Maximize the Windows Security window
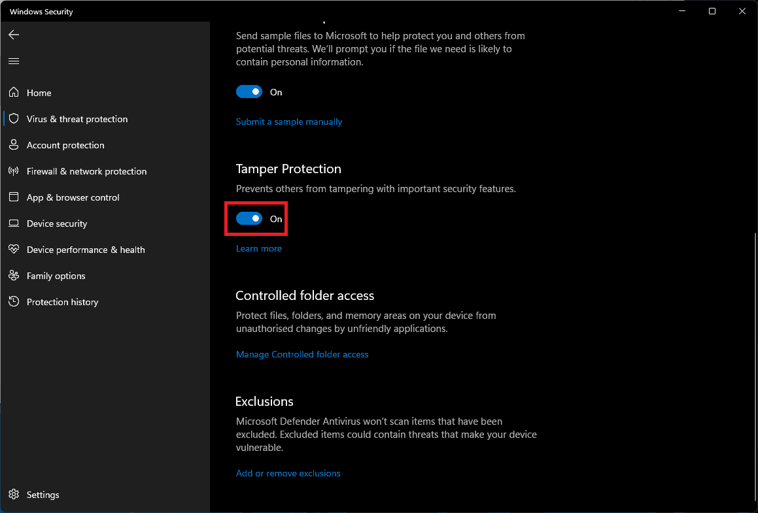758x513 pixels. [712, 11]
